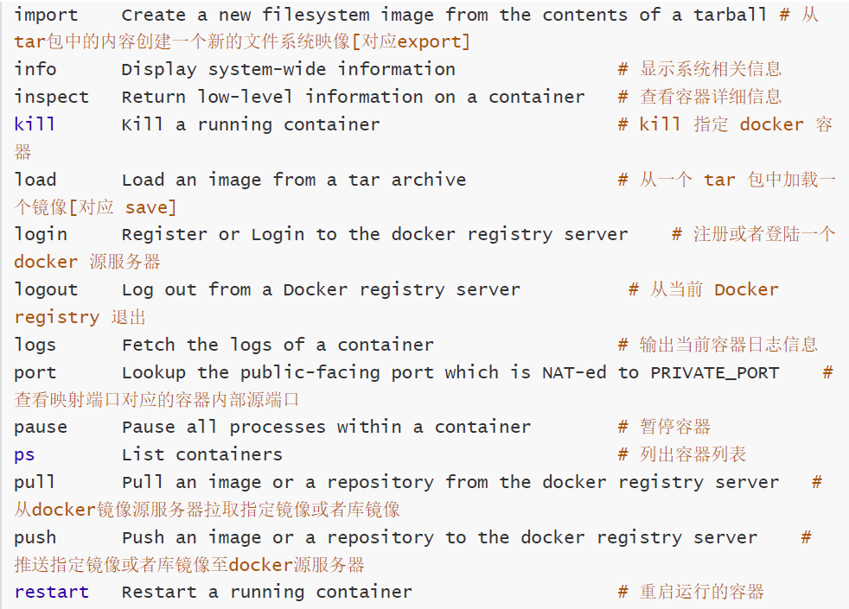Click the 'logout' command name
The image size is (849, 609).
tap(46, 289)
